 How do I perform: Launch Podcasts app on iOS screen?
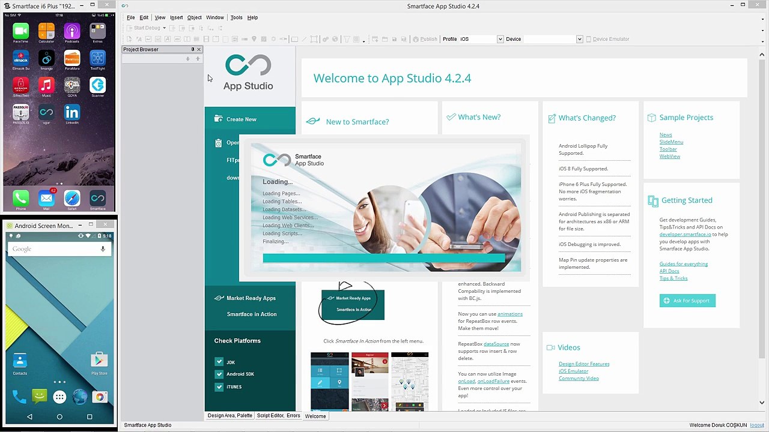tap(71, 31)
